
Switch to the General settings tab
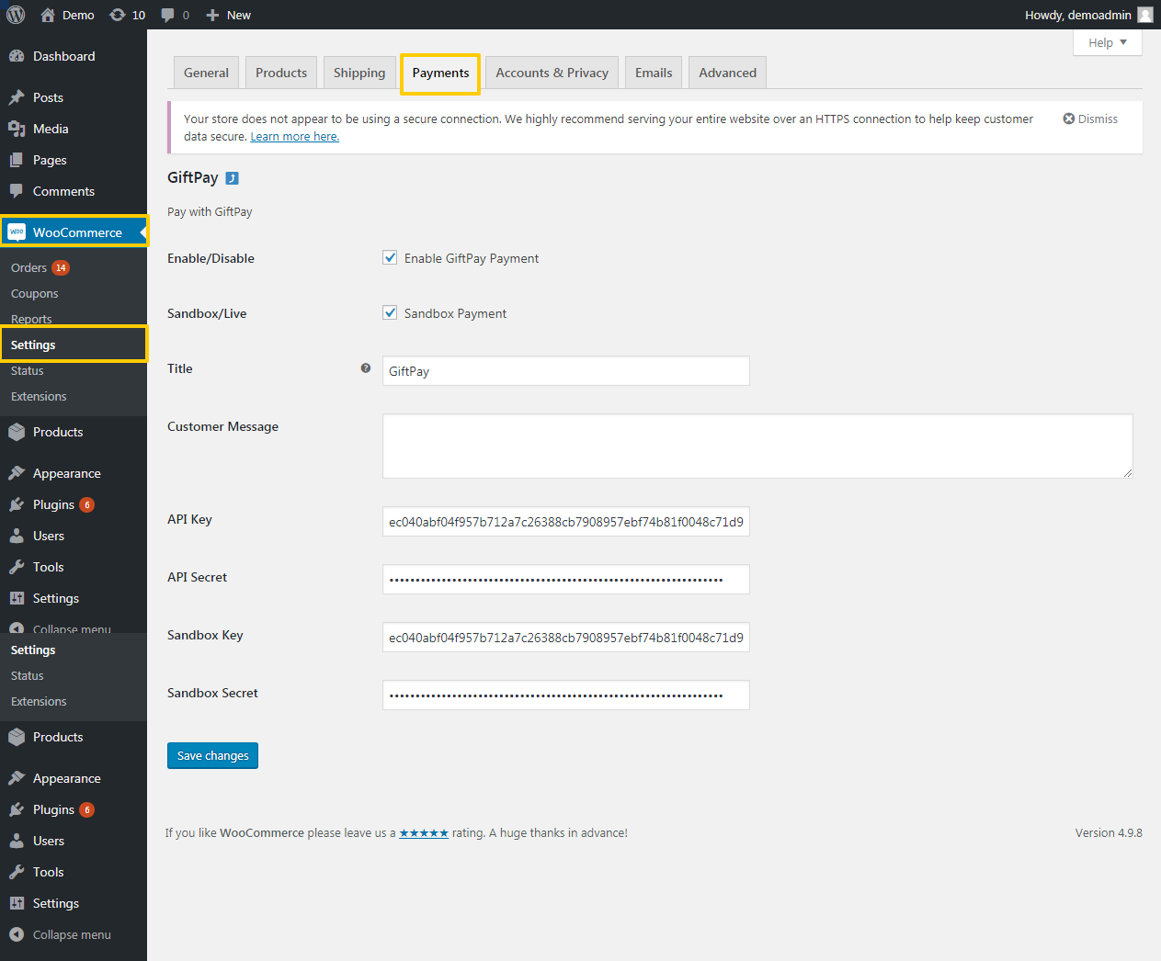206,73
